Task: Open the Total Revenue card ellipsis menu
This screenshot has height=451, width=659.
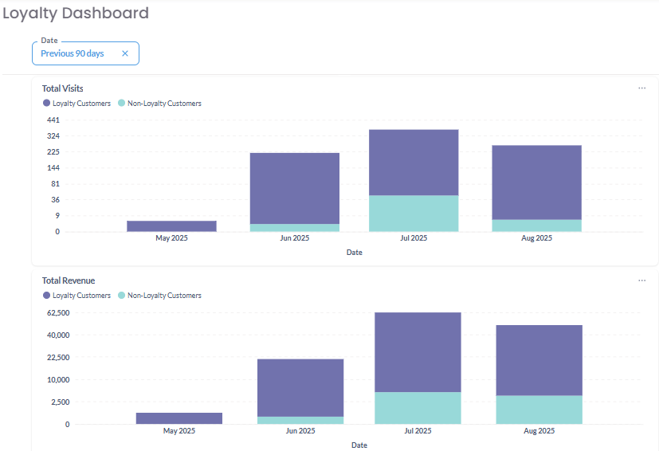Action: point(641,280)
